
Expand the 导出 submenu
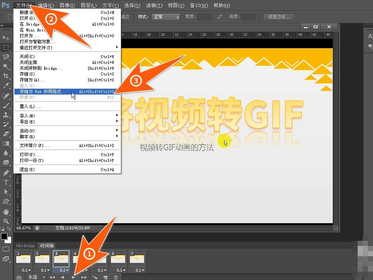68,122
